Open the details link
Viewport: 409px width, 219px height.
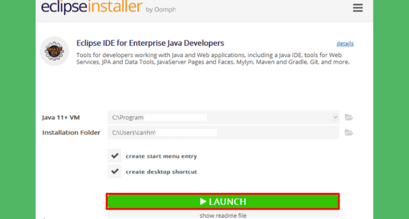345,43
